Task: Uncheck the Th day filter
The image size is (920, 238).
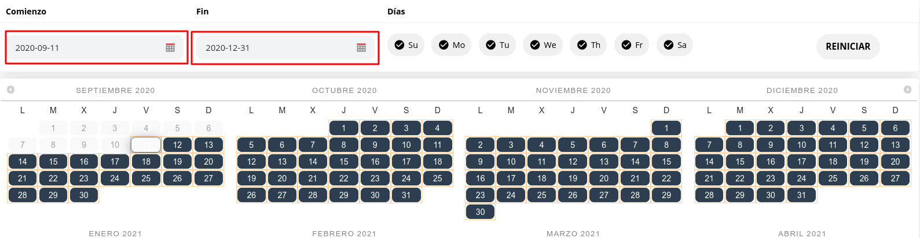Action: [x=588, y=45]
